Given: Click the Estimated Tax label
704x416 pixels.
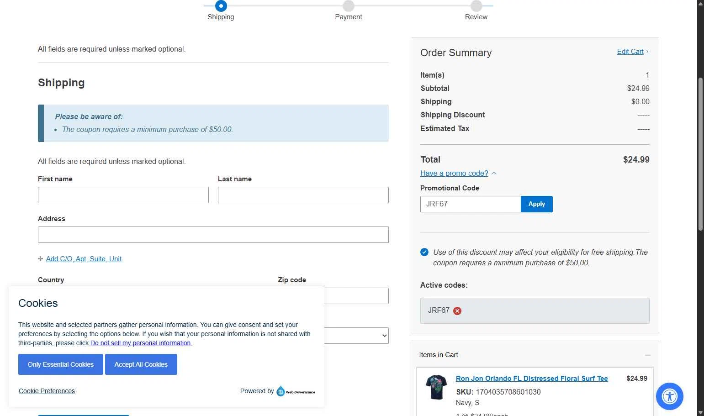Looking at the screenshot, I should pyautogui.click(x=445, y=129).
